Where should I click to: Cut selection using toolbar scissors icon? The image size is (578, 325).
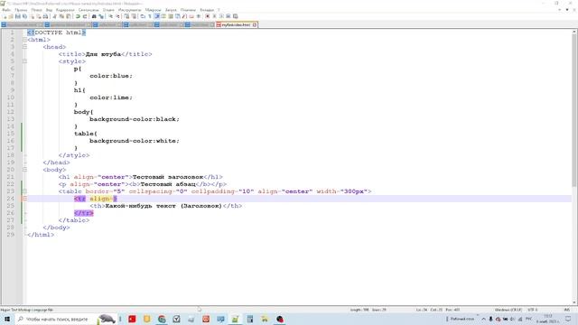(x=54, y=16)
